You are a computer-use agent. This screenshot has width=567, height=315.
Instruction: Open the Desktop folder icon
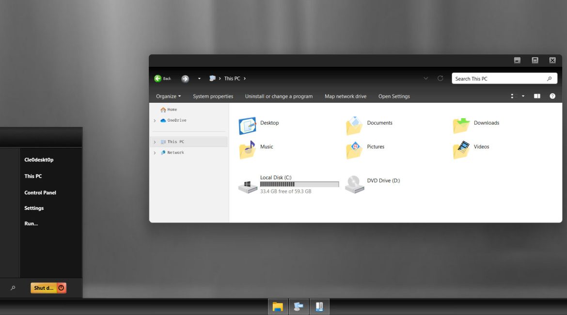click(247, 126)
